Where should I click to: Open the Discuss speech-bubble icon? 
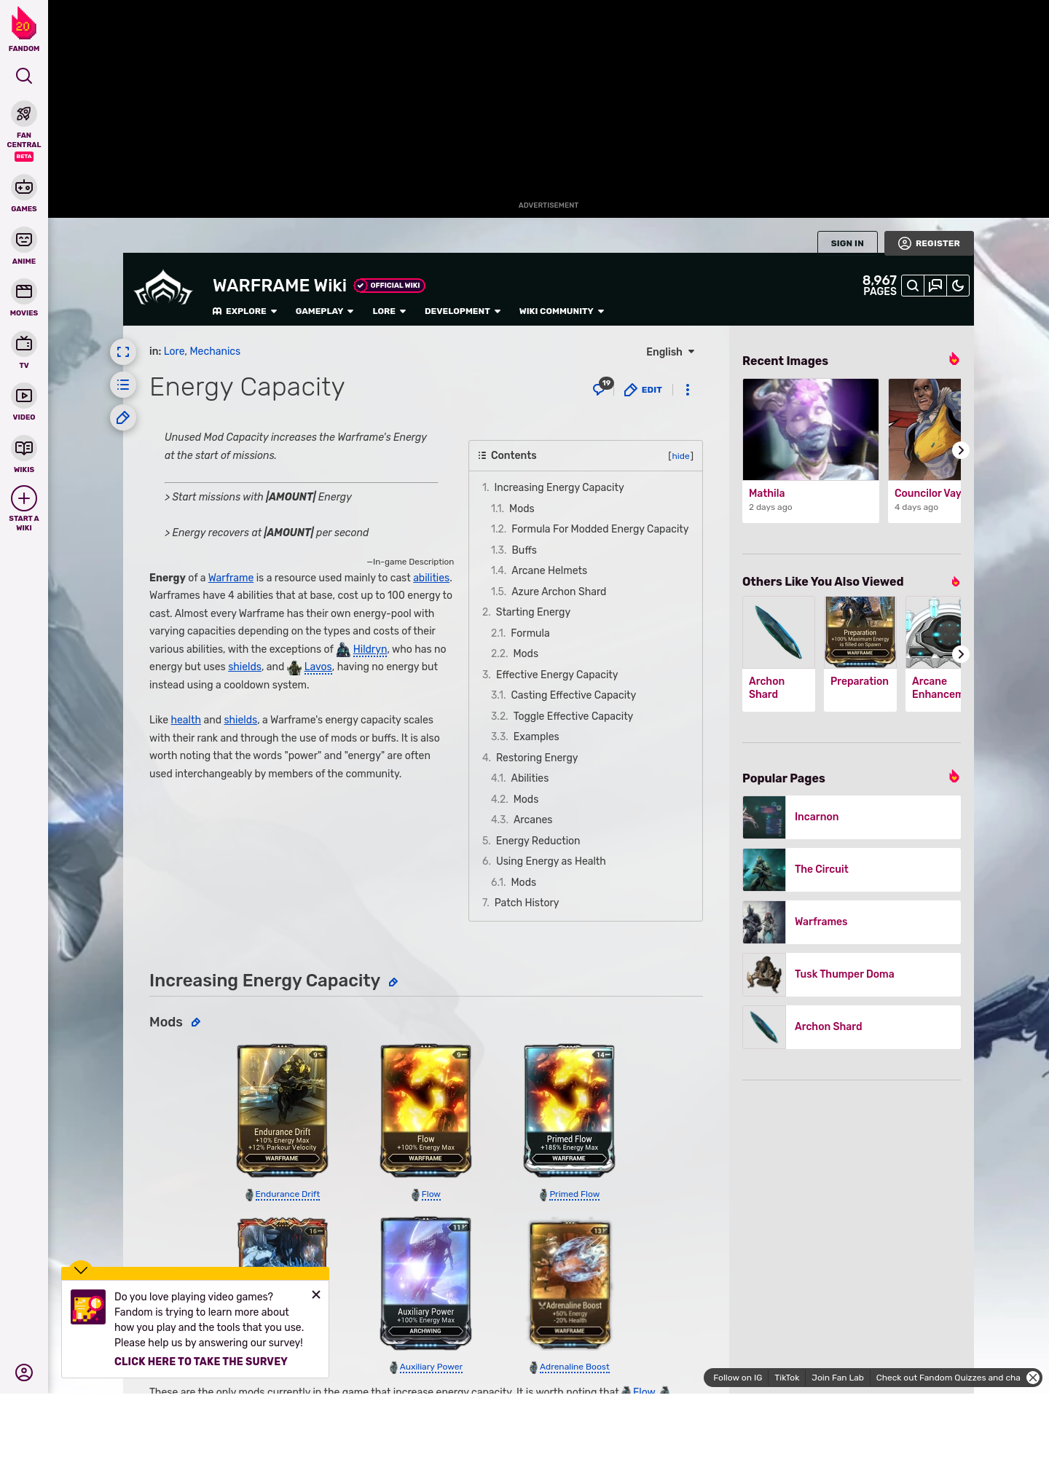tap(935, 286)
